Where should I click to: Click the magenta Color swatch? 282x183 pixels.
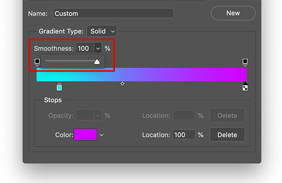pos(85,135)
